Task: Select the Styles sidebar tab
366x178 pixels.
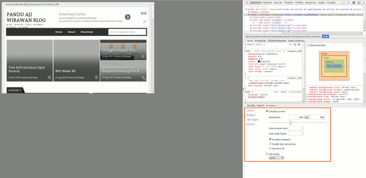Action: click(250, 41)
